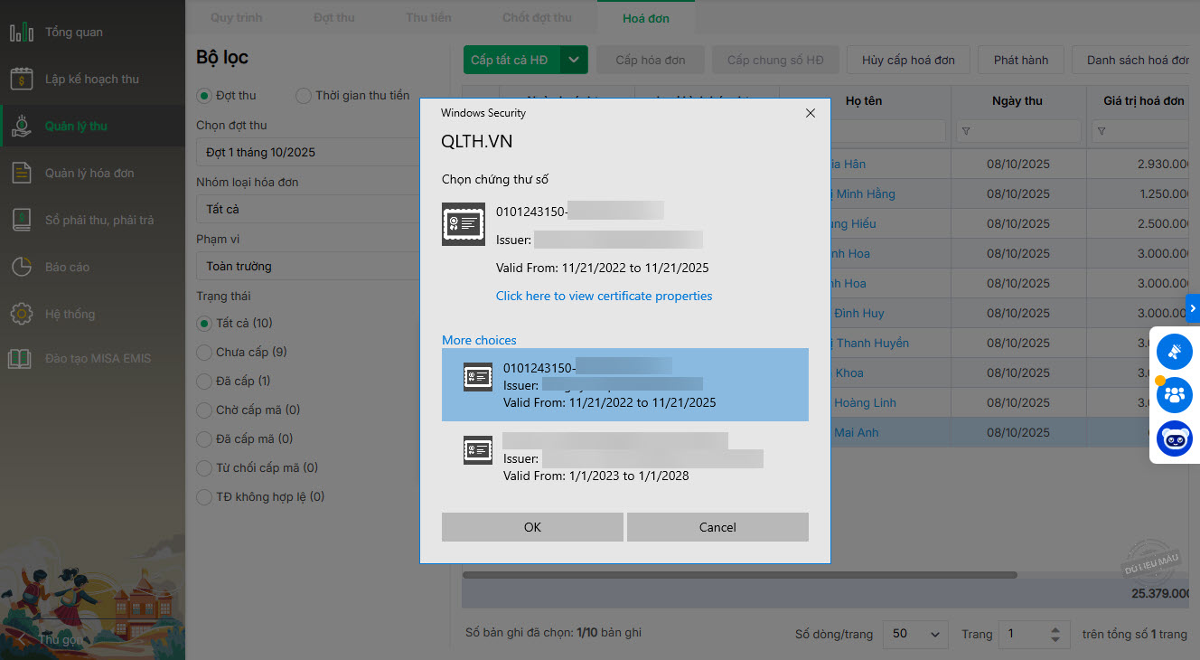Open the Tổng quan sidebar icon
1200x660 pixels.
coord(22,33)
